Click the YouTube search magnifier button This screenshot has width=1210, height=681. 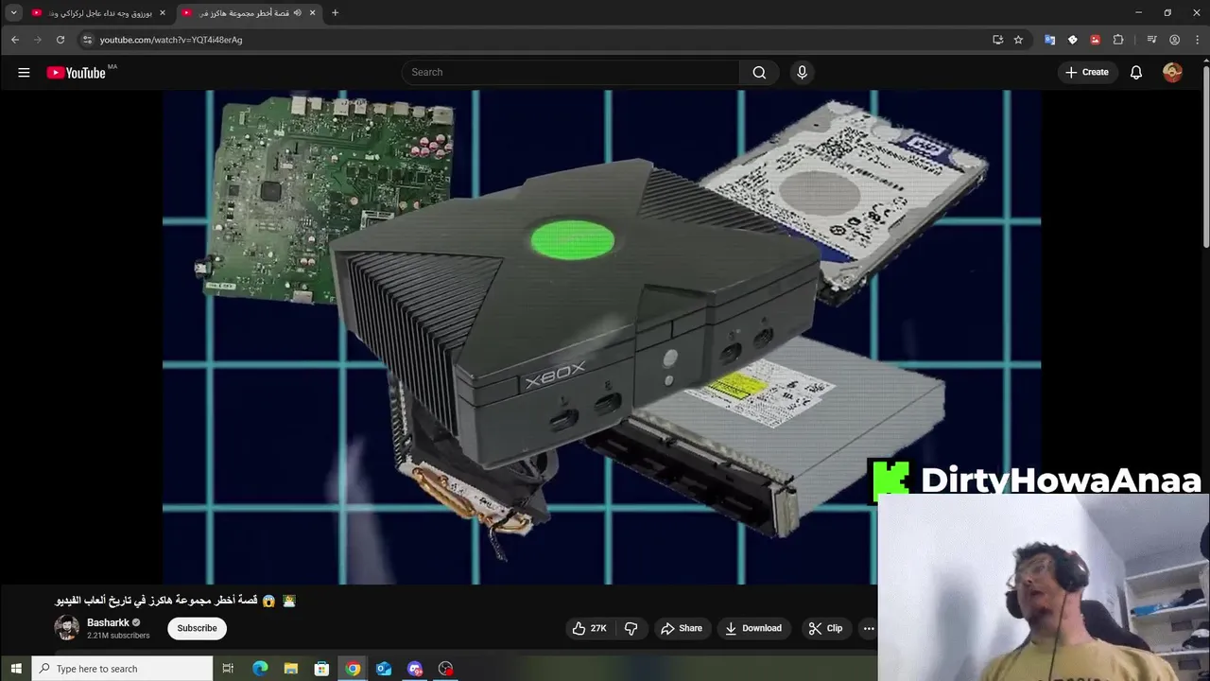coord(759,72)
